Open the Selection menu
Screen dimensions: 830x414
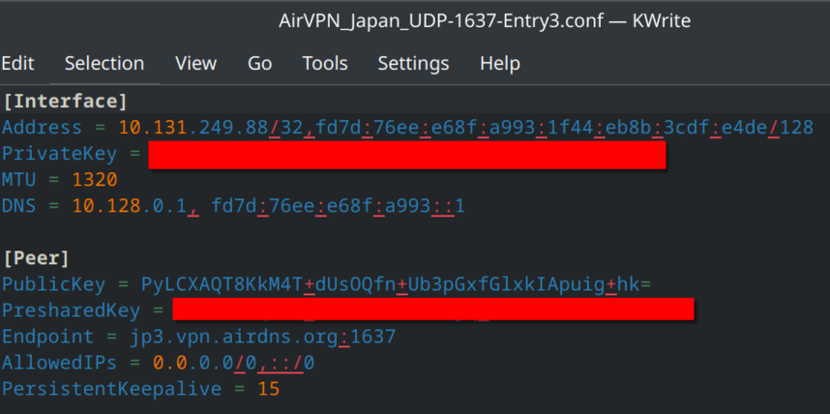[x=104, y=64]
